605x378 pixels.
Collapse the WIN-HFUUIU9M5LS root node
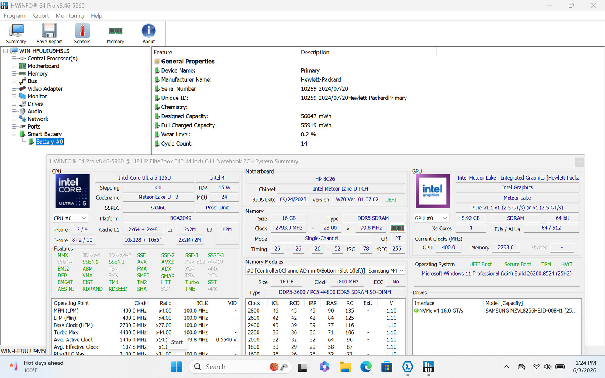6,51
